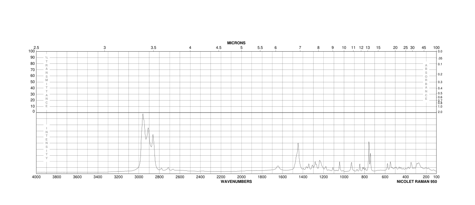Choose the 3000 wavenumber tick label
This screenshot has width=475, height=205.
pos(139,177)
